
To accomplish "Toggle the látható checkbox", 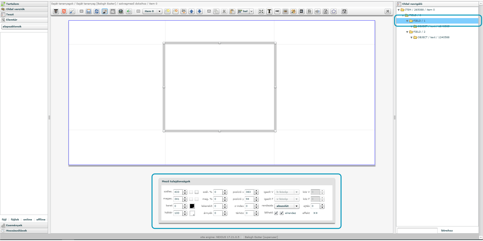I will (276, 213).
